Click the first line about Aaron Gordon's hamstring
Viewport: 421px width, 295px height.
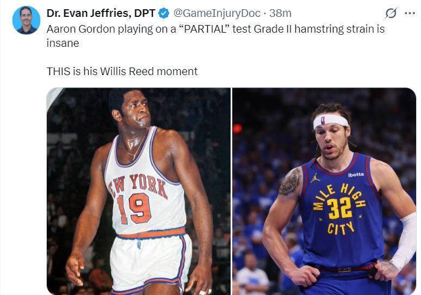[215, 29]
